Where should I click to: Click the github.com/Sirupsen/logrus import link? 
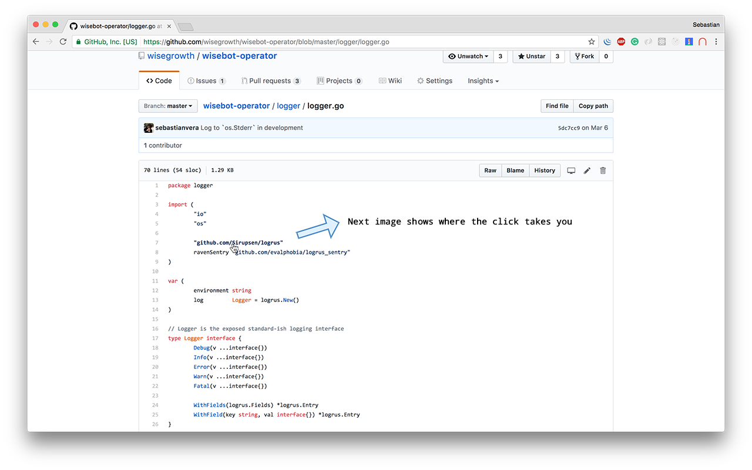(238, 243)
